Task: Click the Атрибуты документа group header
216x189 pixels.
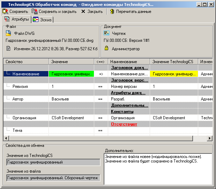Action: [128, 93]
